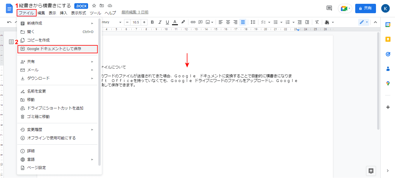Open checklist dropdown arrow
The image size is (395, 178).
269,23
